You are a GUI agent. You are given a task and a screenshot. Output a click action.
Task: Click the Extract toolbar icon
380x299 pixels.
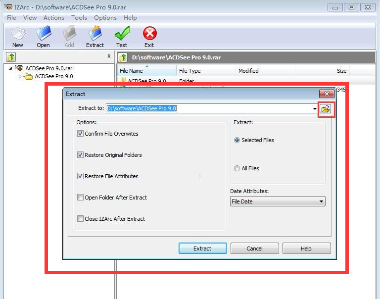coord(95,37)
